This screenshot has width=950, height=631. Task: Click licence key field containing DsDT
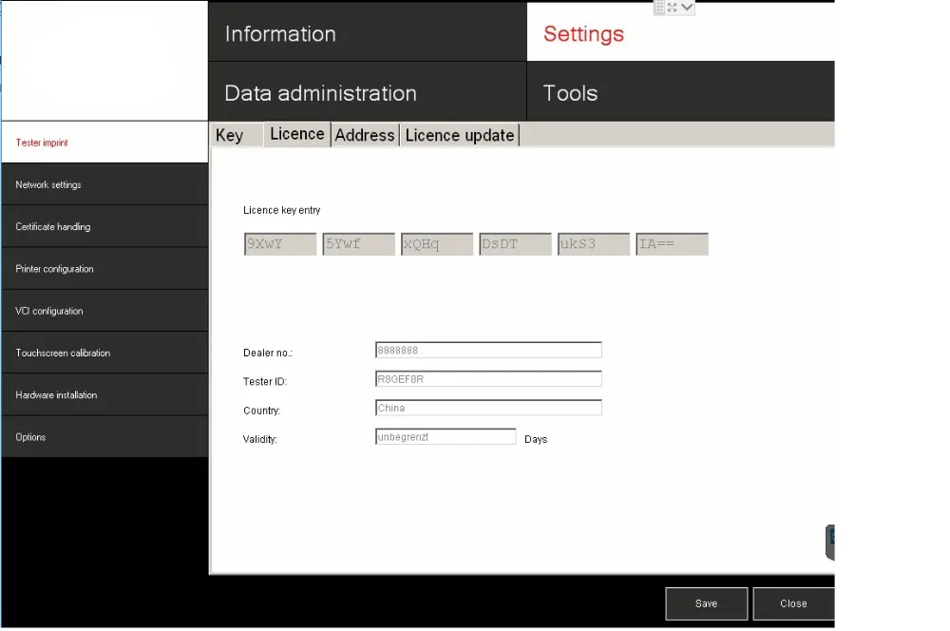coord(516,244)
